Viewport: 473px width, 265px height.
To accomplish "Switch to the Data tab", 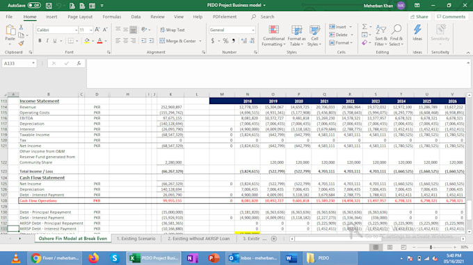I will point(136,17).
